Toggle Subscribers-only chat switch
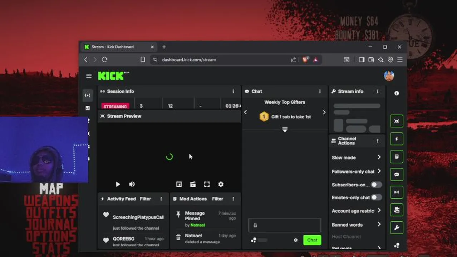This screenshot has height=257, width=457. [x=376, y=185]
